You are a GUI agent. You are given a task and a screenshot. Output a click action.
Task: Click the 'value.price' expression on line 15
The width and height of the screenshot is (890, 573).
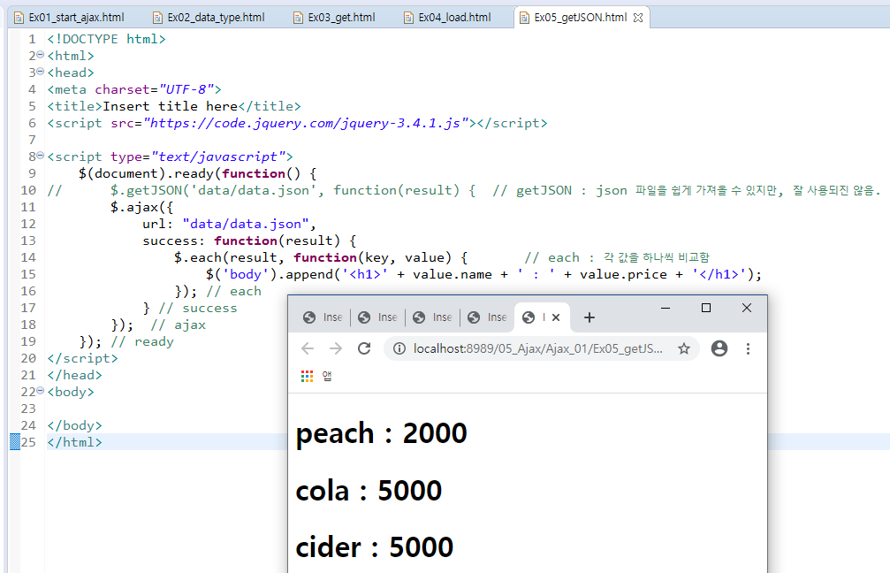[623, 274]
